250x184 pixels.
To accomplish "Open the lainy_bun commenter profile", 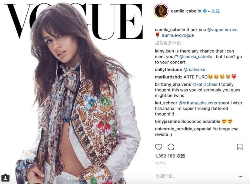I will pyautogui.click(x=164, y=51).
